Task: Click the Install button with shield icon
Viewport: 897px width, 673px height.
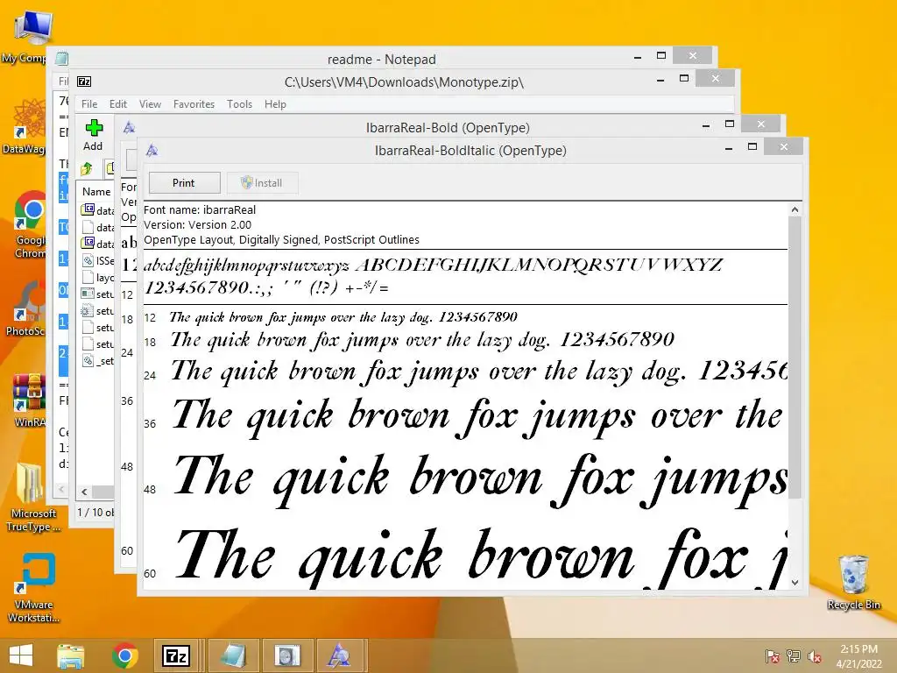Action: 262,182
